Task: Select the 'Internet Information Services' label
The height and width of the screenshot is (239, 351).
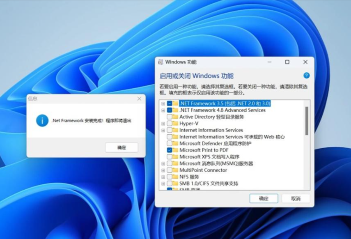Action: [211, 130]
